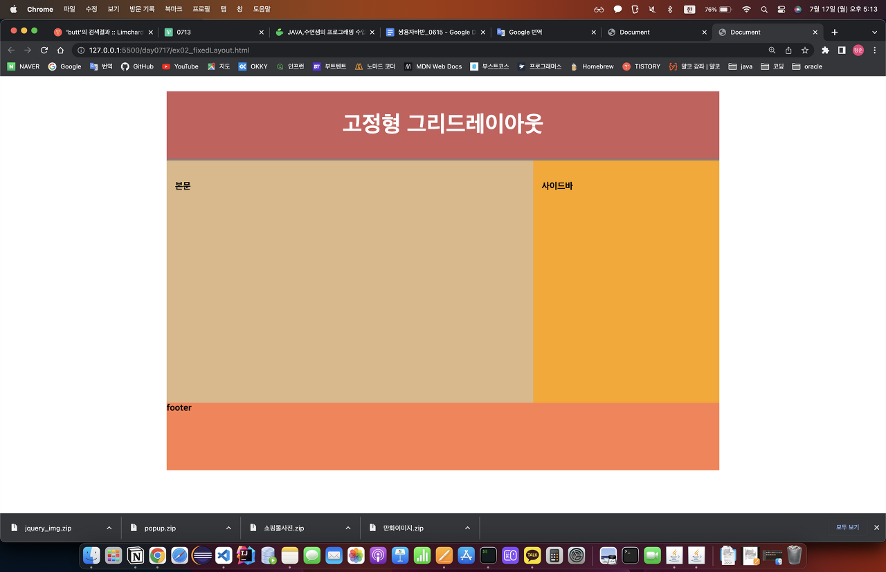Viewport: 886px width, 572px height.
Task: Reload the current page
Action: click(44, 50)
